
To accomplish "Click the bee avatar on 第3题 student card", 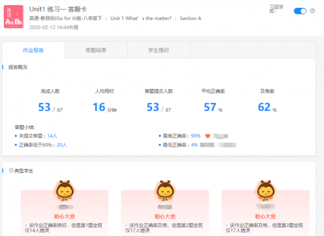I will (266, 191).
